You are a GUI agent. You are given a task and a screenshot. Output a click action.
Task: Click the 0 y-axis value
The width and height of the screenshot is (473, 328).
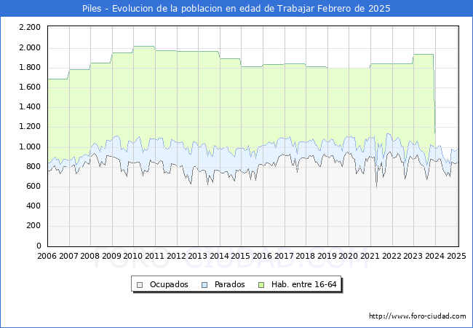pyautogui.click(x=39, y=246)
